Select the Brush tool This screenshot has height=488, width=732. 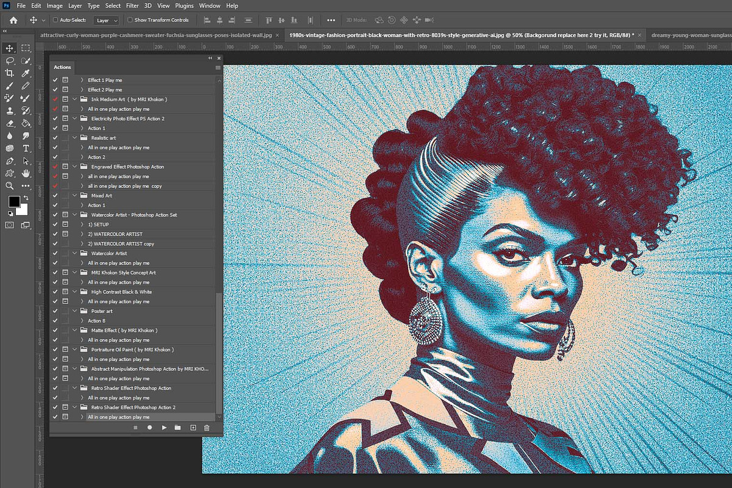pyautogui.click(x=10, y=86)
